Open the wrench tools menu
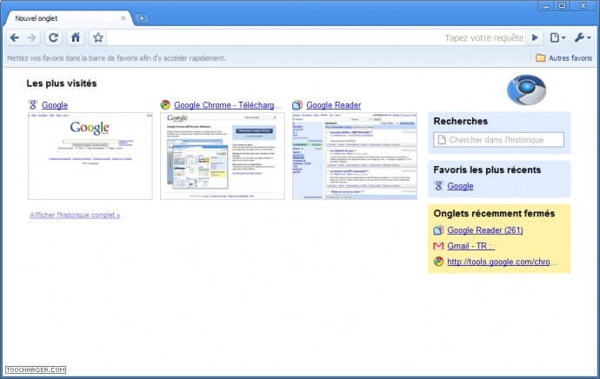Screen dimensions: 600x379 click(x=583, y=37)
